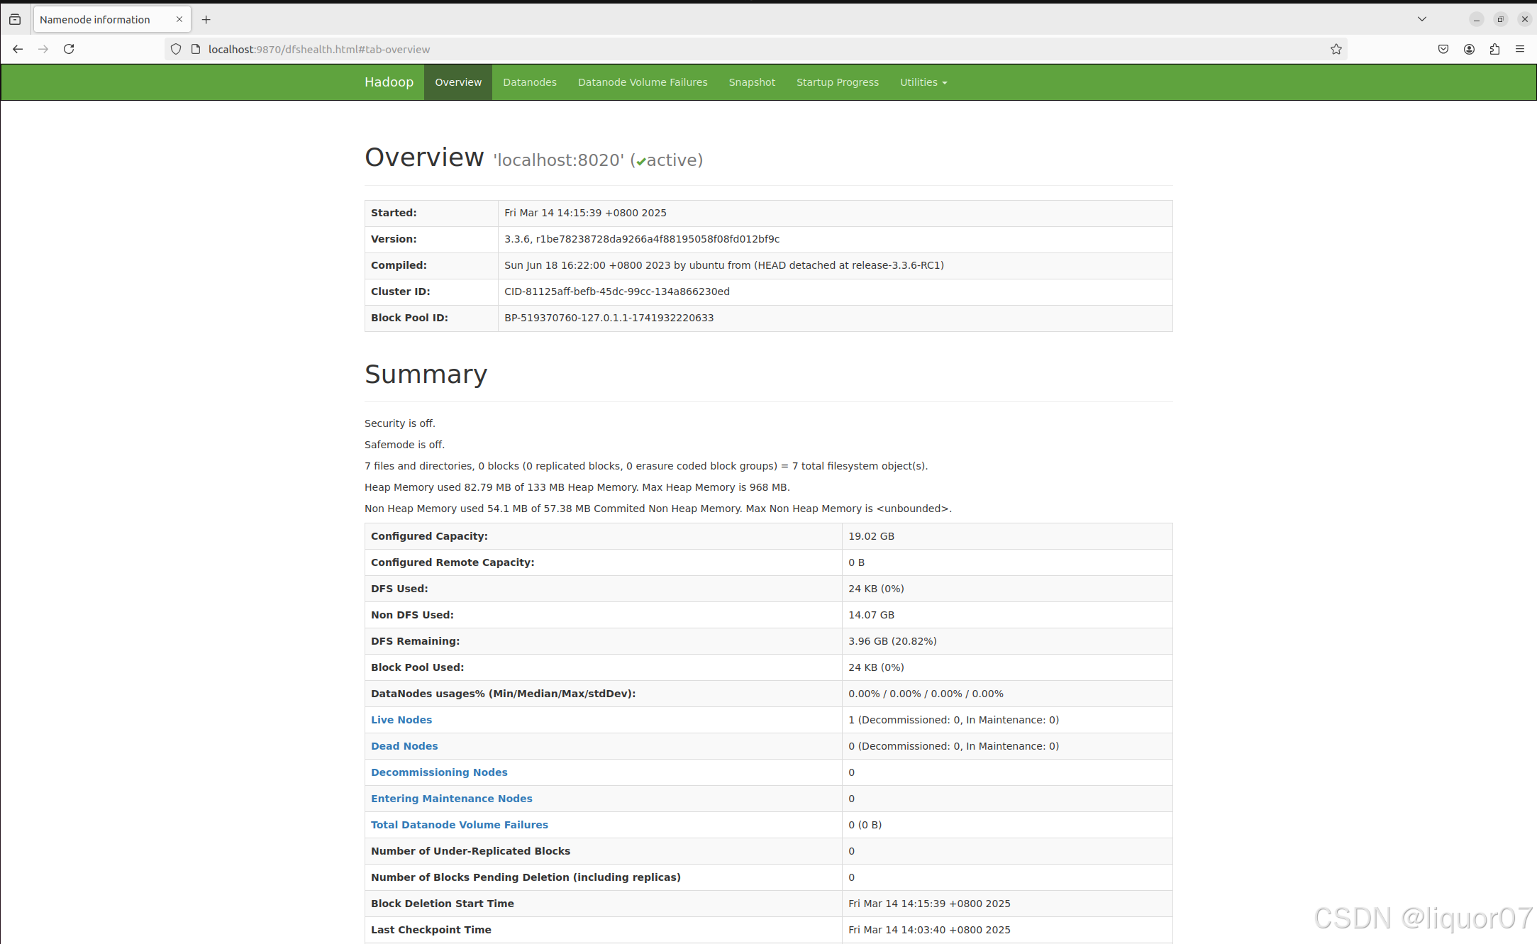Viewport: 1537px width, 944px height.
Task: Expand the list all tabs chevron
Action: tap(1422, 19)
